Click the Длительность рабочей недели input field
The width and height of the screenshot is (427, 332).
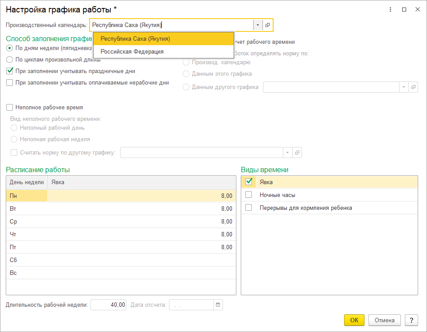(109, 305)
